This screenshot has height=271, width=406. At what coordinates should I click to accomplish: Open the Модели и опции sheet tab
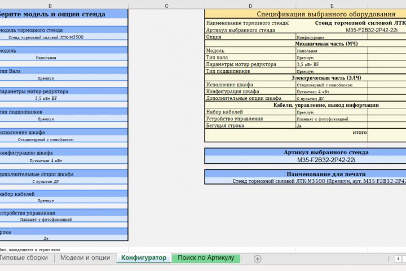click(85, 258)
